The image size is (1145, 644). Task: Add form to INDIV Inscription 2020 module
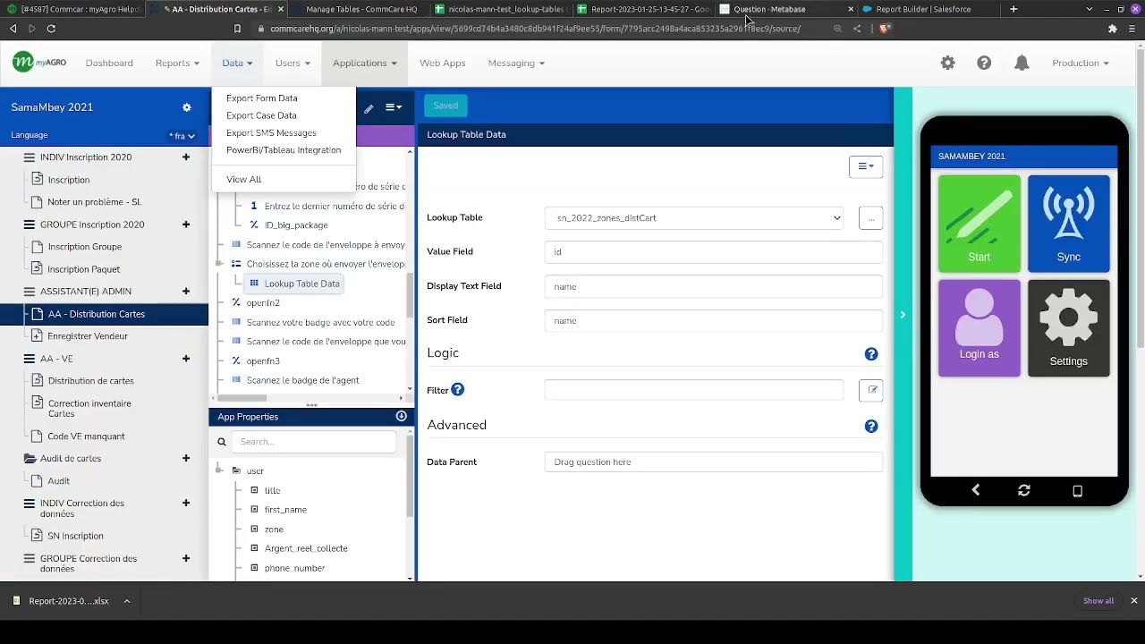186,157
